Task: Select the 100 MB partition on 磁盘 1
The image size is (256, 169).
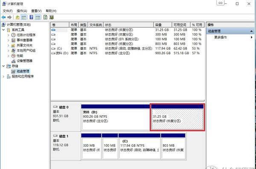Action: pyautogui.click(x=110, y=146)
